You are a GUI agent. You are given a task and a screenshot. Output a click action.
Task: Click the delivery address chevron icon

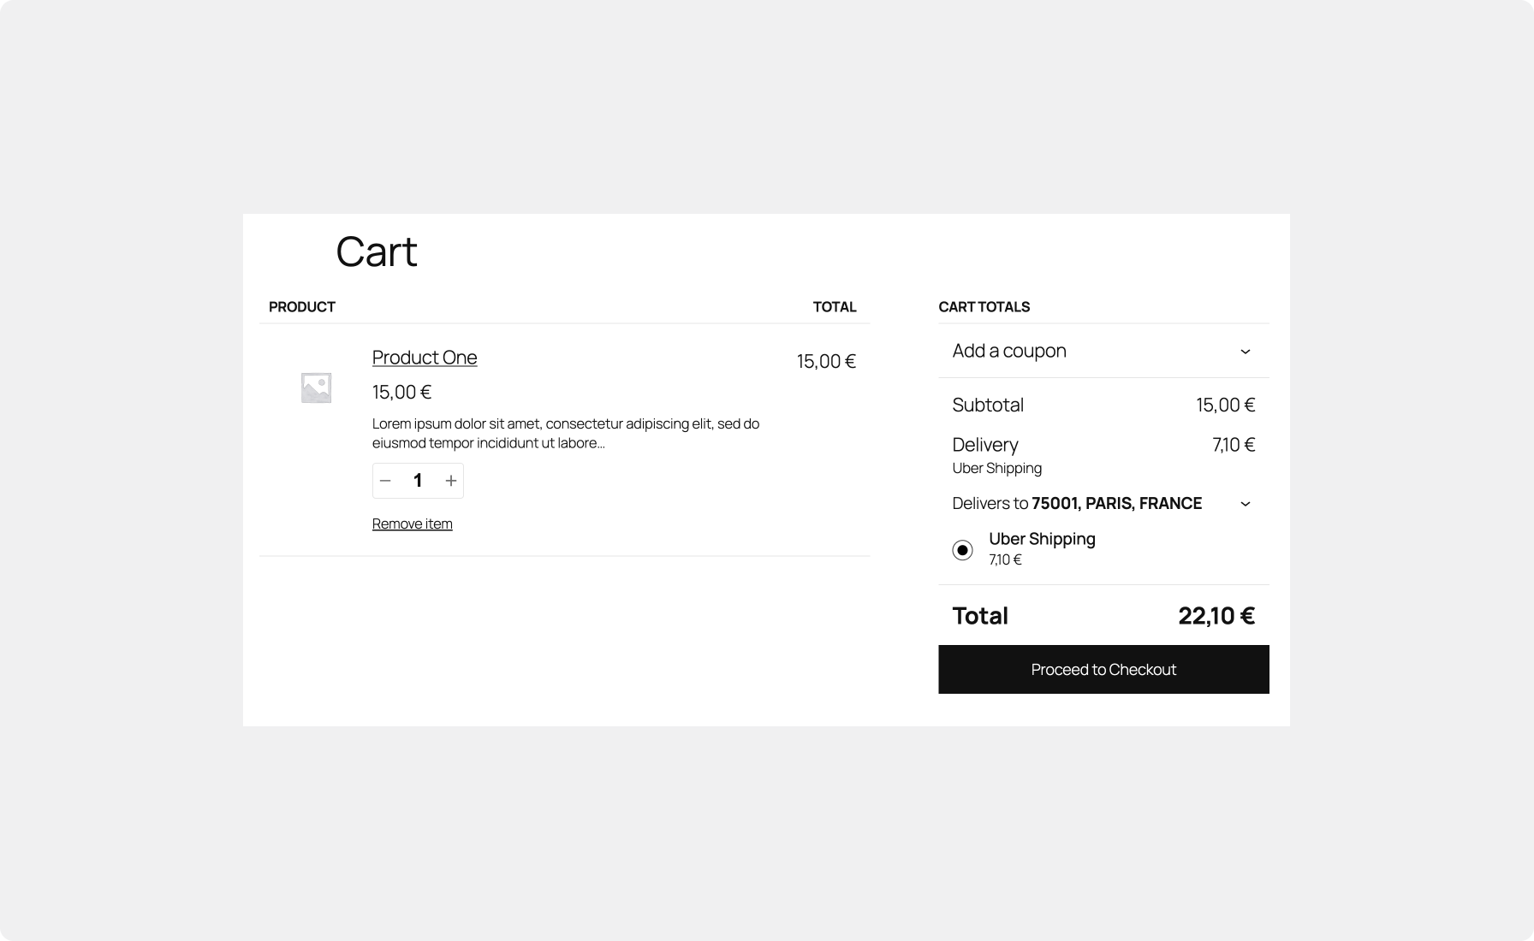point(1246,504)
